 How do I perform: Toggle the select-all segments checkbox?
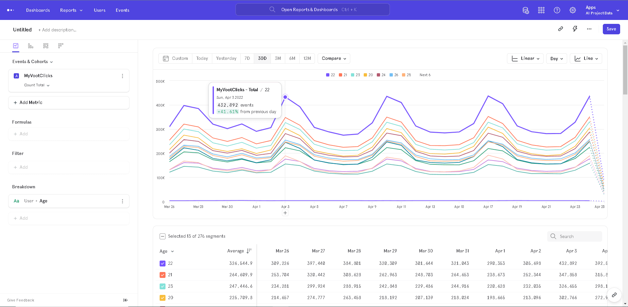click(x=163, y=236)
